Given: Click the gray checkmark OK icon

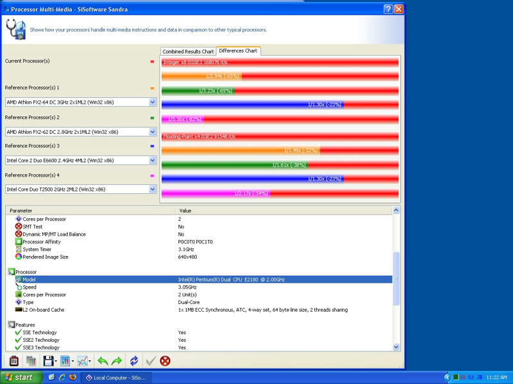Looking at the screenshot, I should point(151,361).
